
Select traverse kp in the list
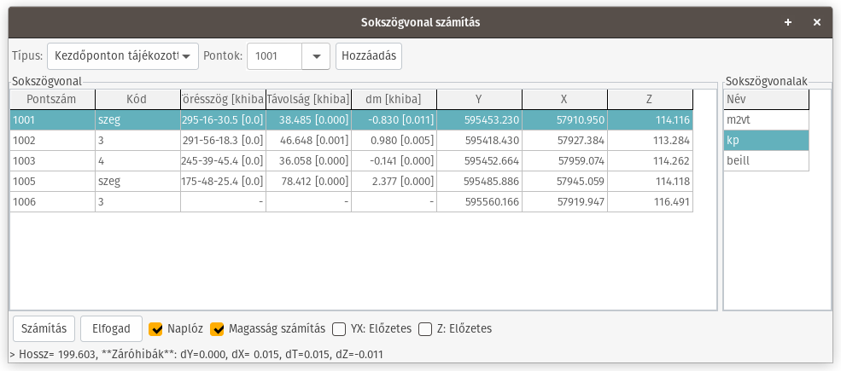click(x=766, y=141)
